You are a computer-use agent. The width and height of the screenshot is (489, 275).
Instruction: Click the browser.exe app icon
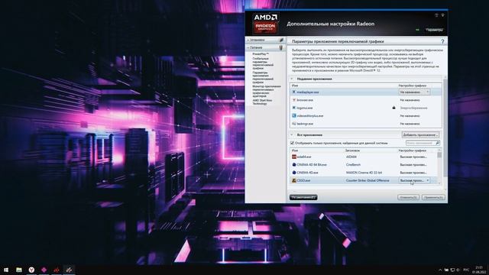pyautogui.click(x=293, y=100)
